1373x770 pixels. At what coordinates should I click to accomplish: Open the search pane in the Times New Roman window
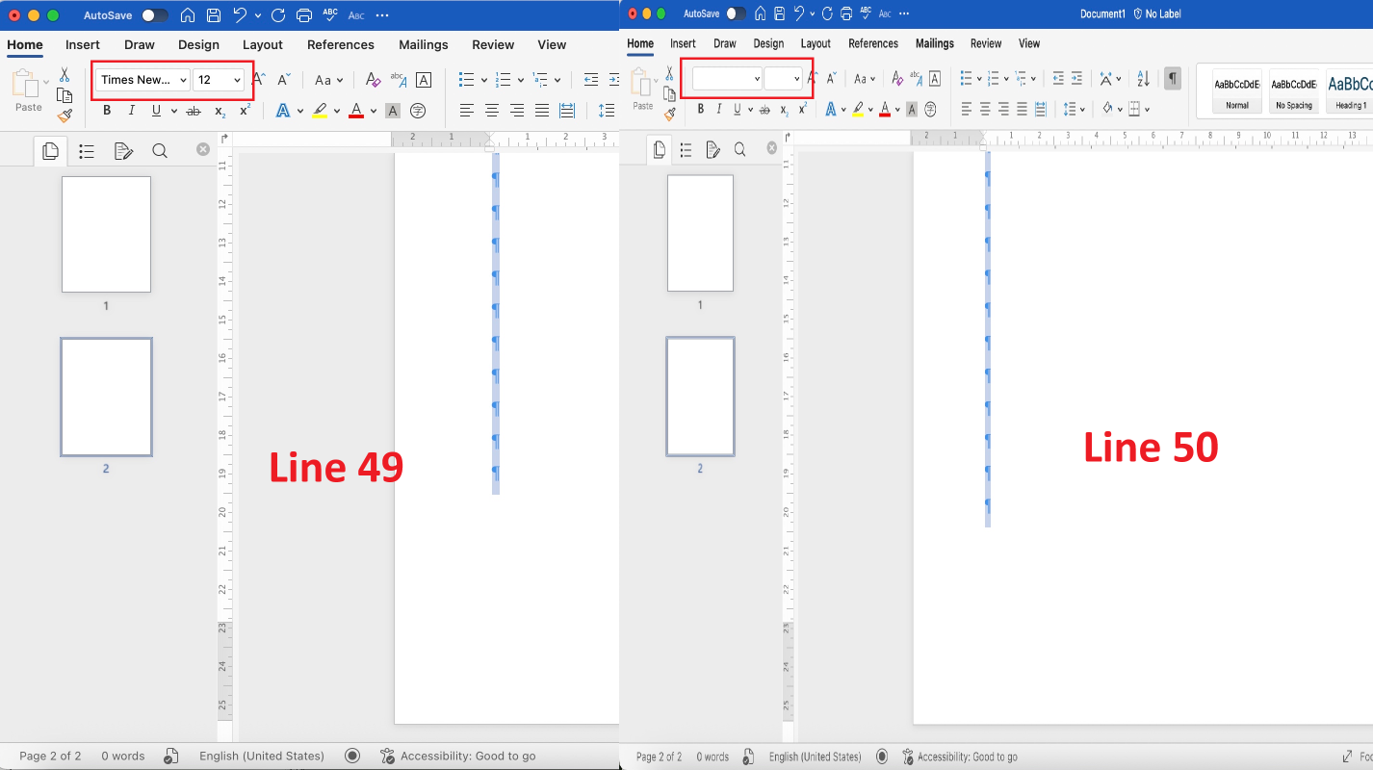click(x=160, y=150)
